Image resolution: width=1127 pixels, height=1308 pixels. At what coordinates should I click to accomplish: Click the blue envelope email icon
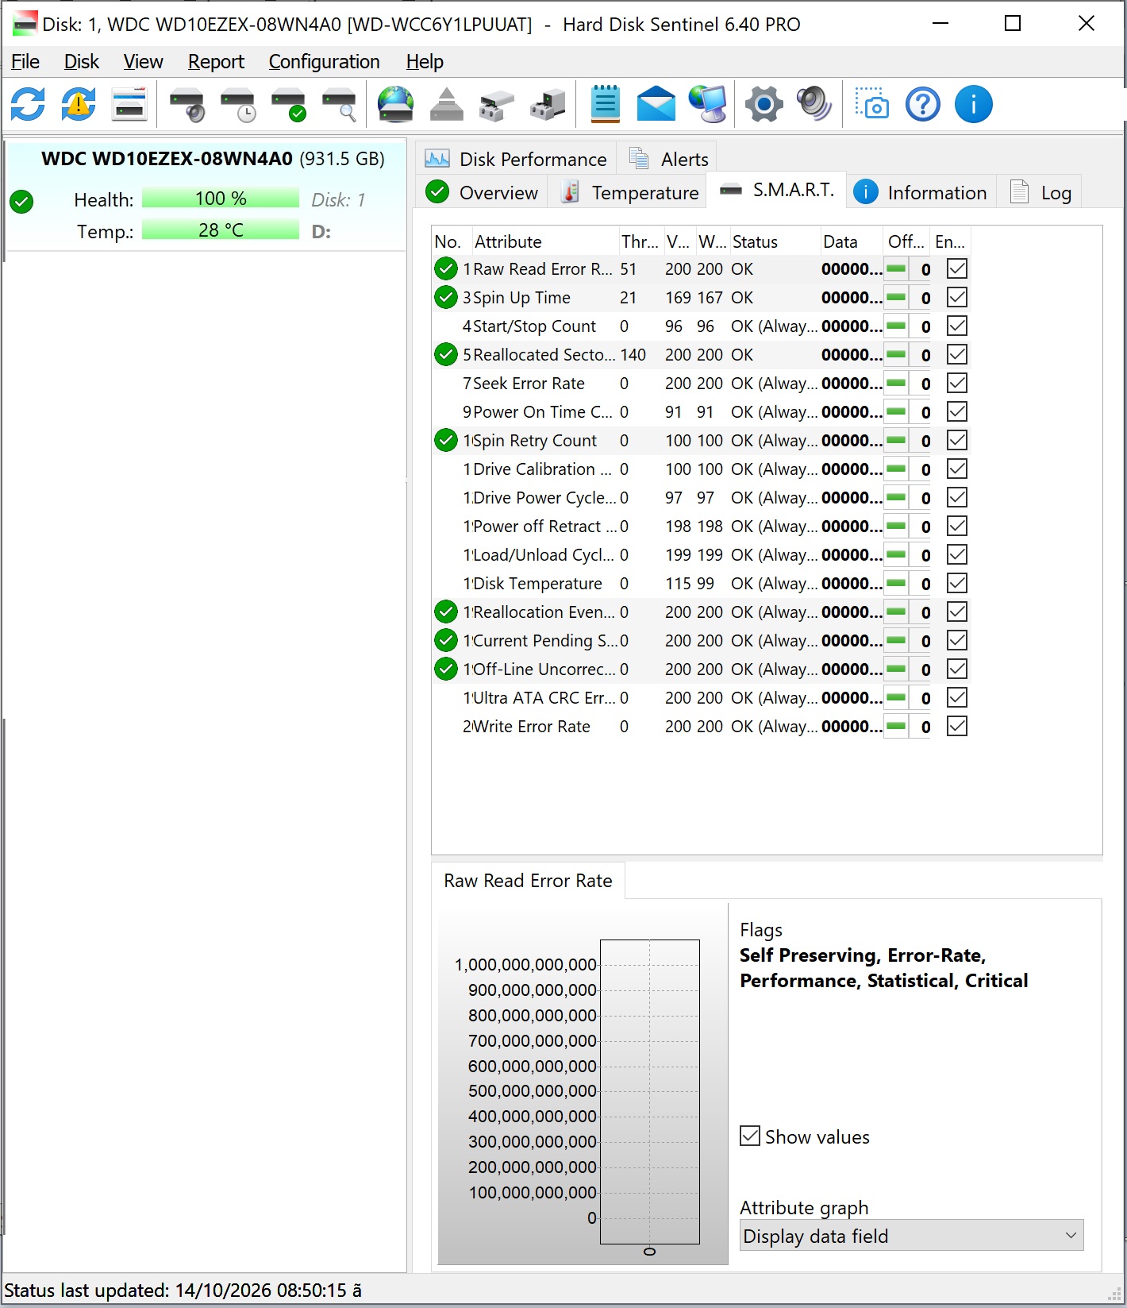point(656,105)
